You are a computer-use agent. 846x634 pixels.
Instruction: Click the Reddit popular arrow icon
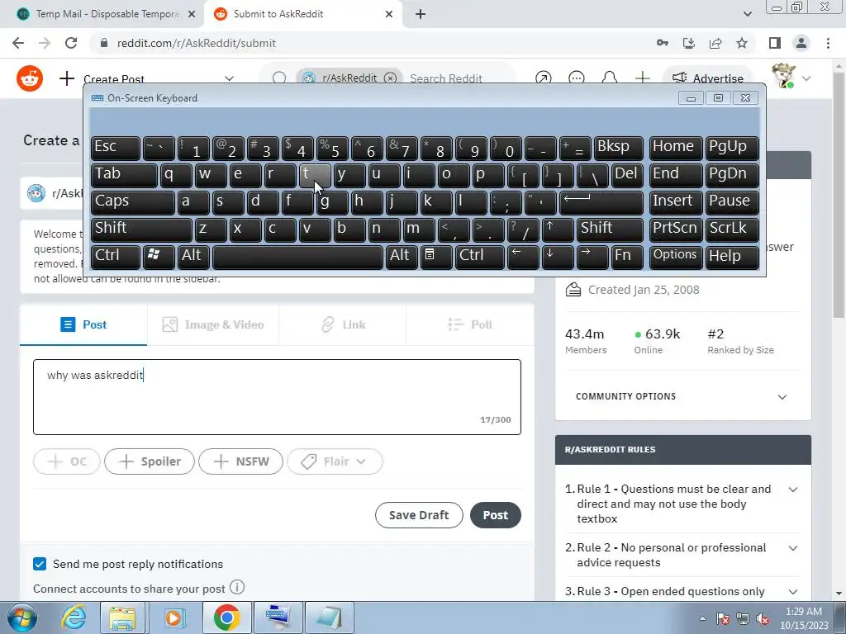pos(544,78)
